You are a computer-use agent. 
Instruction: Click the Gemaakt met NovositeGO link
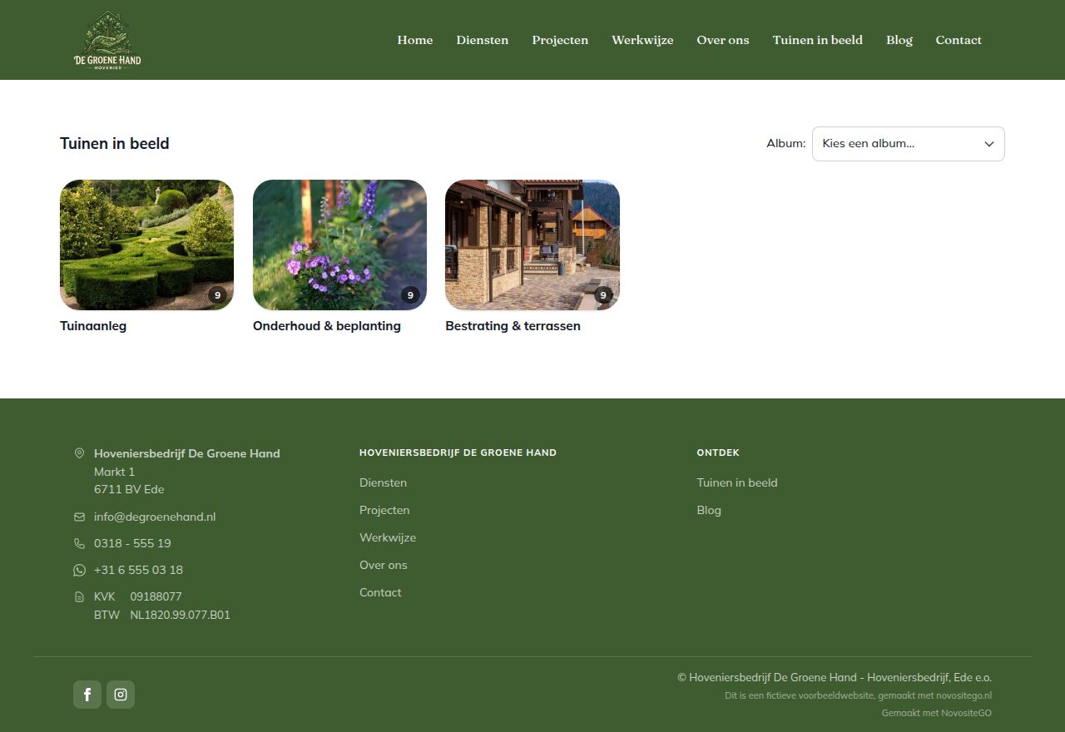[937, 713]
